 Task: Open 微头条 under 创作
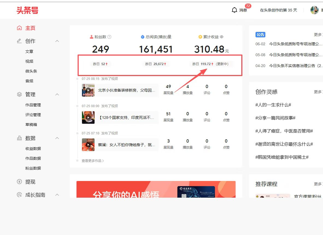tap(31, 71)
